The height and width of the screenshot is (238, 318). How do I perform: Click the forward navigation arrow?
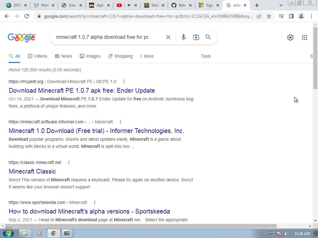pyautogui.click(x=17, y=16)
